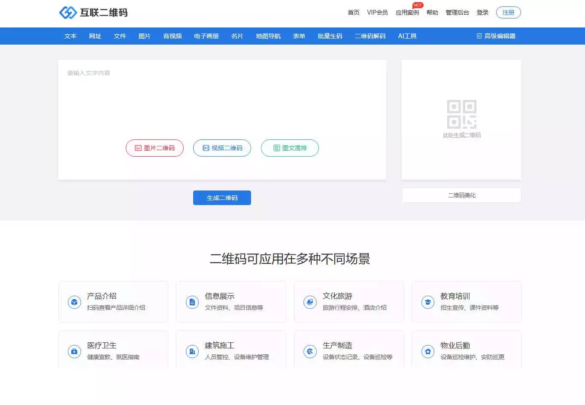Select the 医疗卫生 medical icon

74,351
